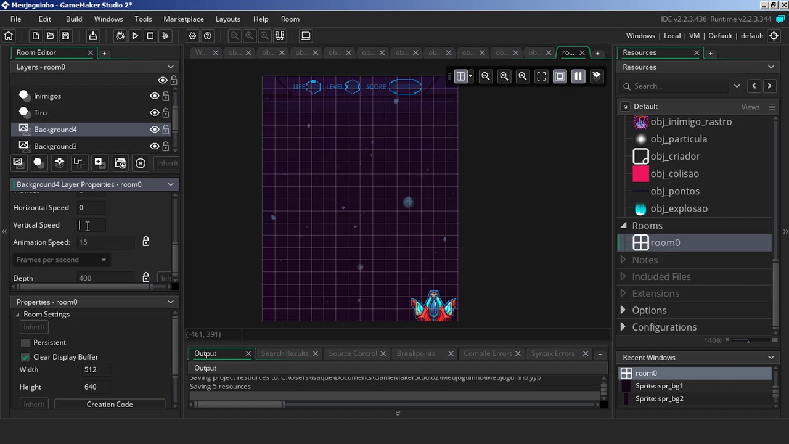Collapse Background4 Layer Properties panel
The height and width of the screenshot is (444, 789).
171,184
